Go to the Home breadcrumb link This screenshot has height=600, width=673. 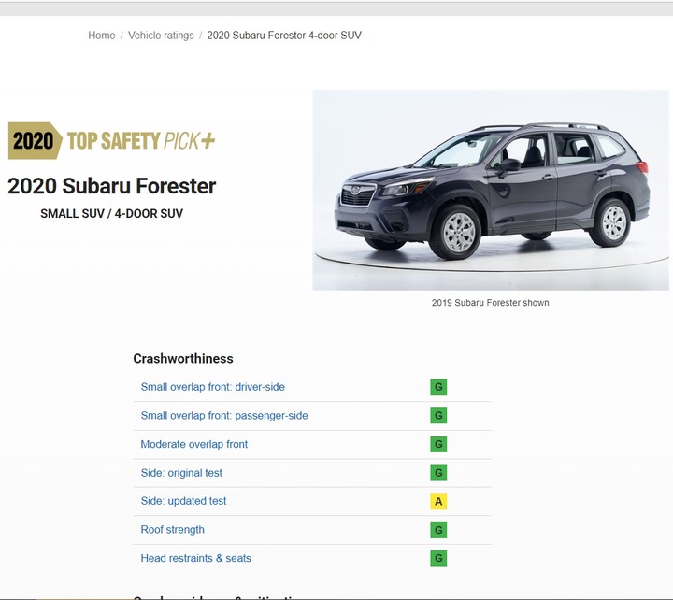click(x=102, y=36)
